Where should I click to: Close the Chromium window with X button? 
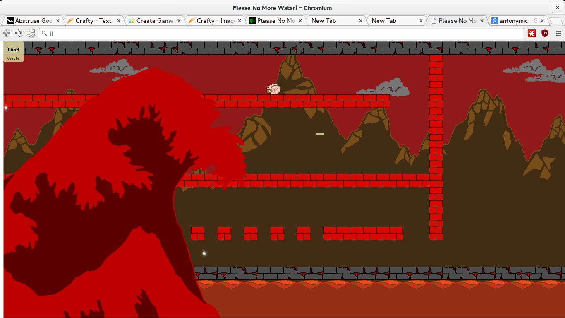(x=557, y=7)
